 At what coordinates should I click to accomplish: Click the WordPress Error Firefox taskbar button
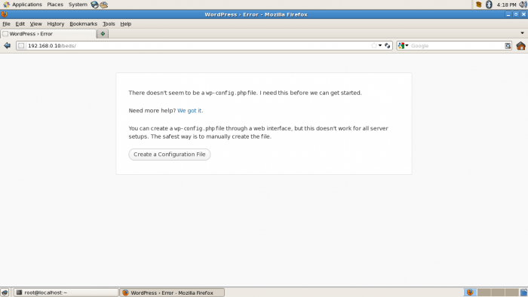172,292
